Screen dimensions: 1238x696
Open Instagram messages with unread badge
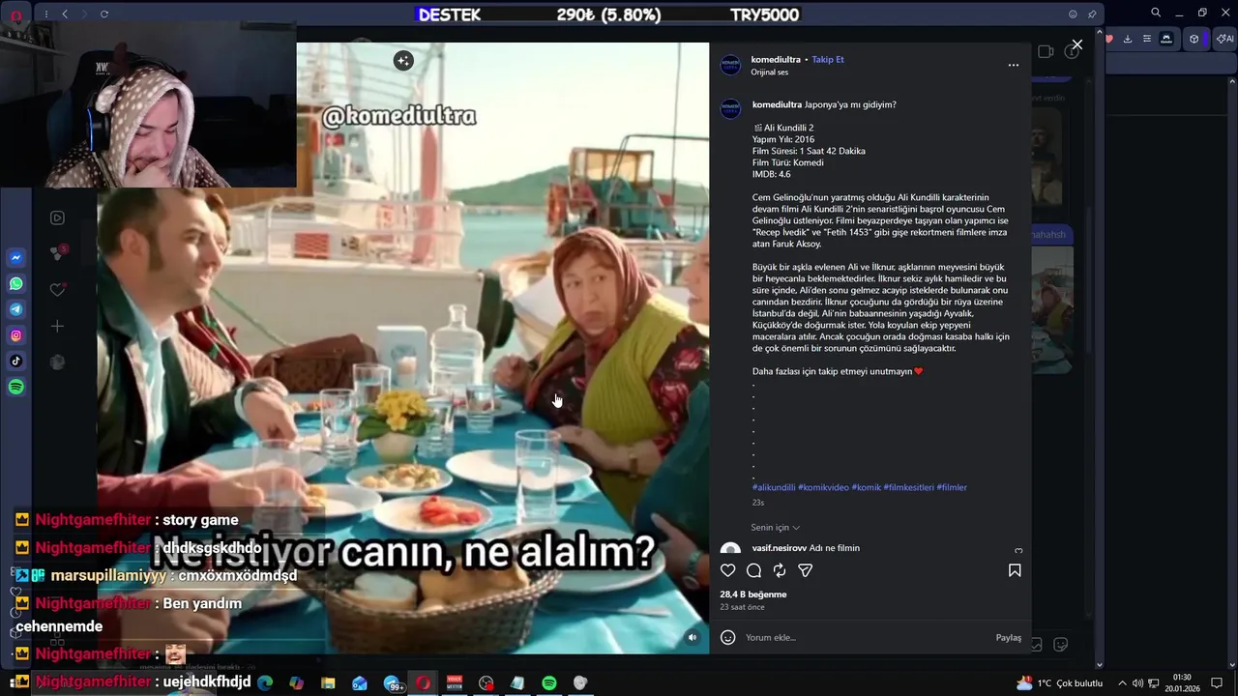57,253
